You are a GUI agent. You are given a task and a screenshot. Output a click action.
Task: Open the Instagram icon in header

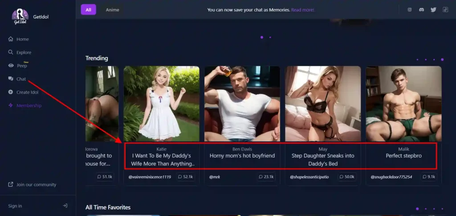pyautogui.click(x=410, y=10)
